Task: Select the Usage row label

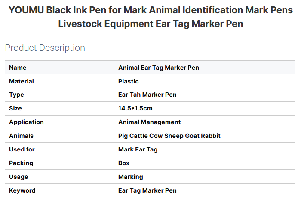Action: (x=18, y=177)
